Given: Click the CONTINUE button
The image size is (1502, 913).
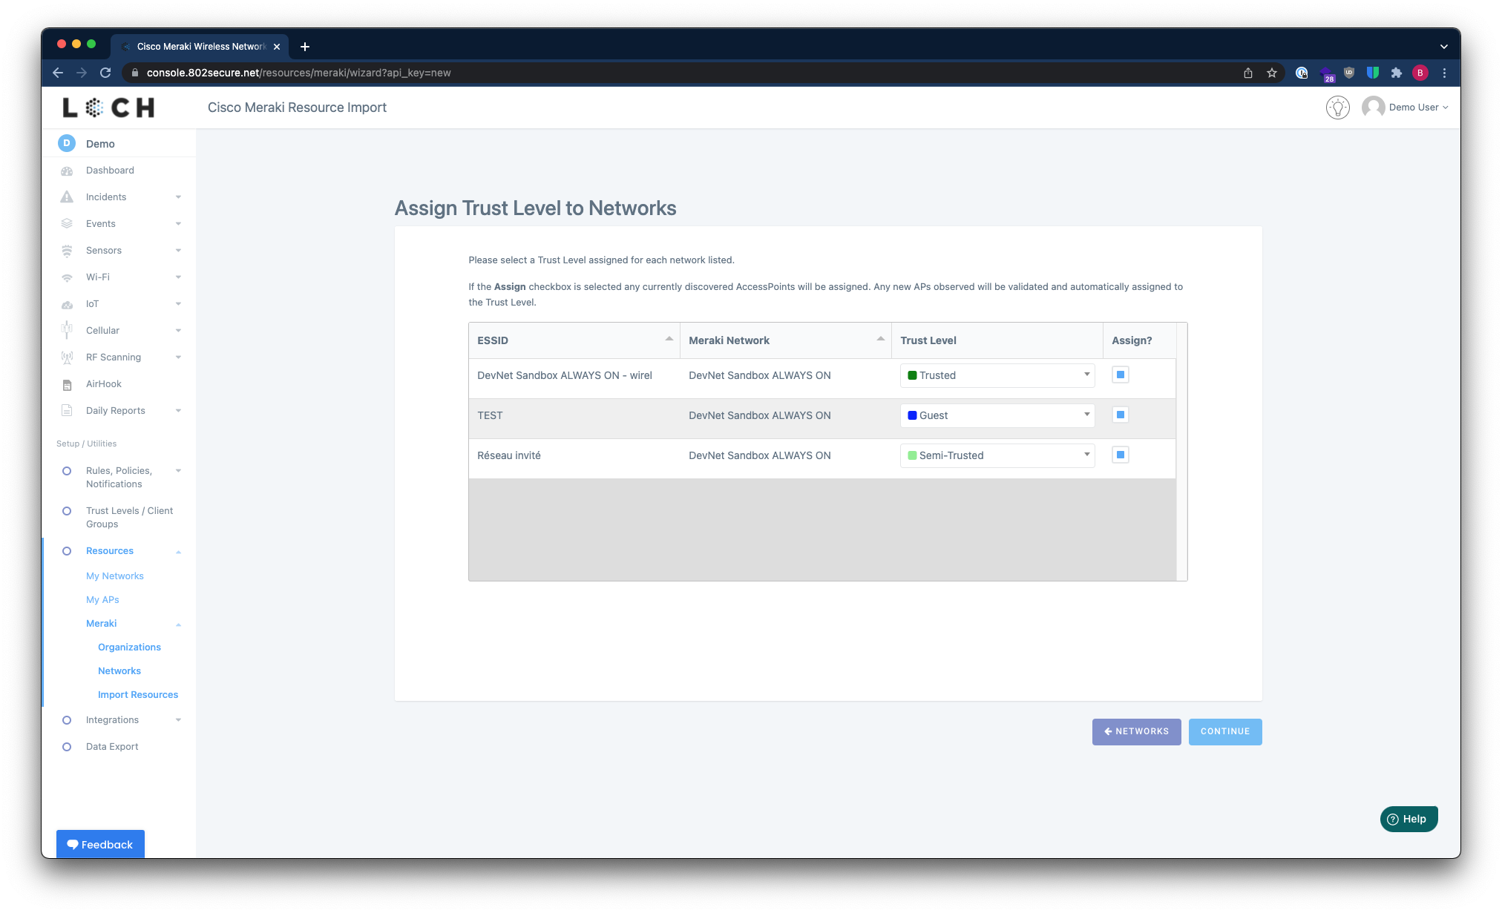Looking at the screenshot, I should click(x=1224, y=731).
